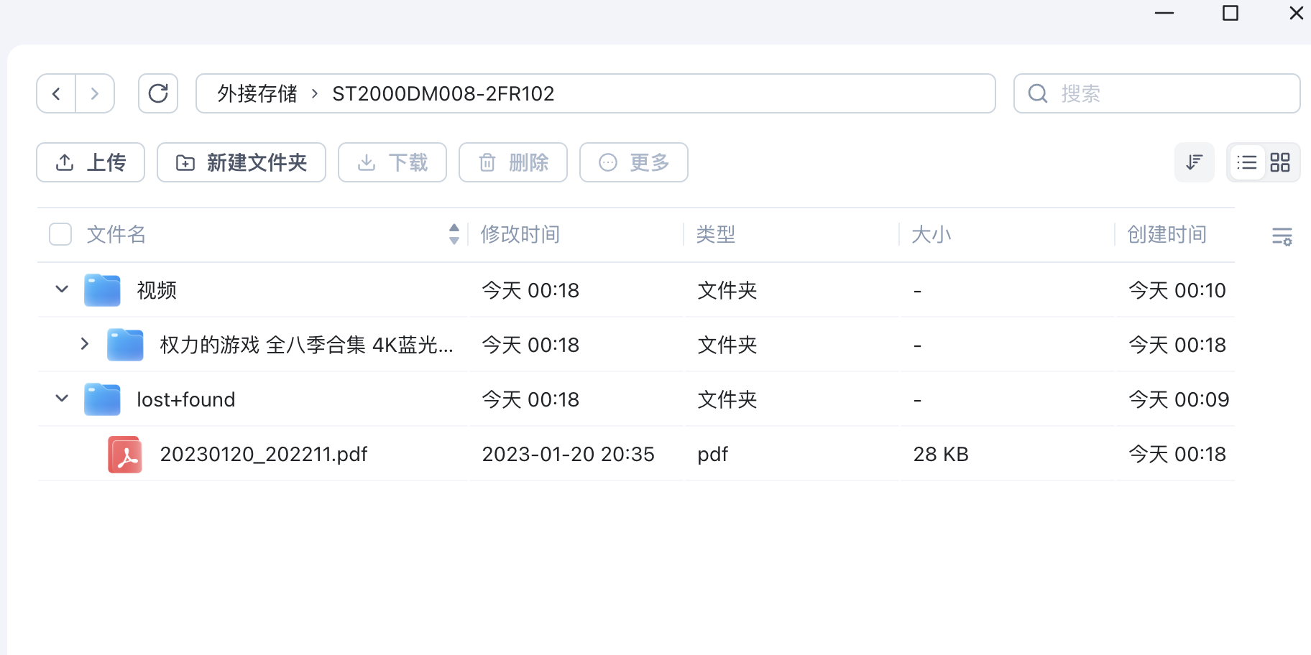Click the 新建文件夹 button
Image resolution: width=1311 pixels, height=655 pixels.
pyautogui.click(x=241, y=162)
